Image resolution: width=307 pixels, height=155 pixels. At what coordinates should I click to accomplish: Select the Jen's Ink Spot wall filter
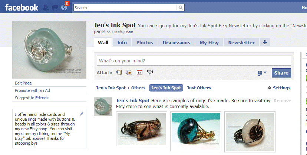166,88
